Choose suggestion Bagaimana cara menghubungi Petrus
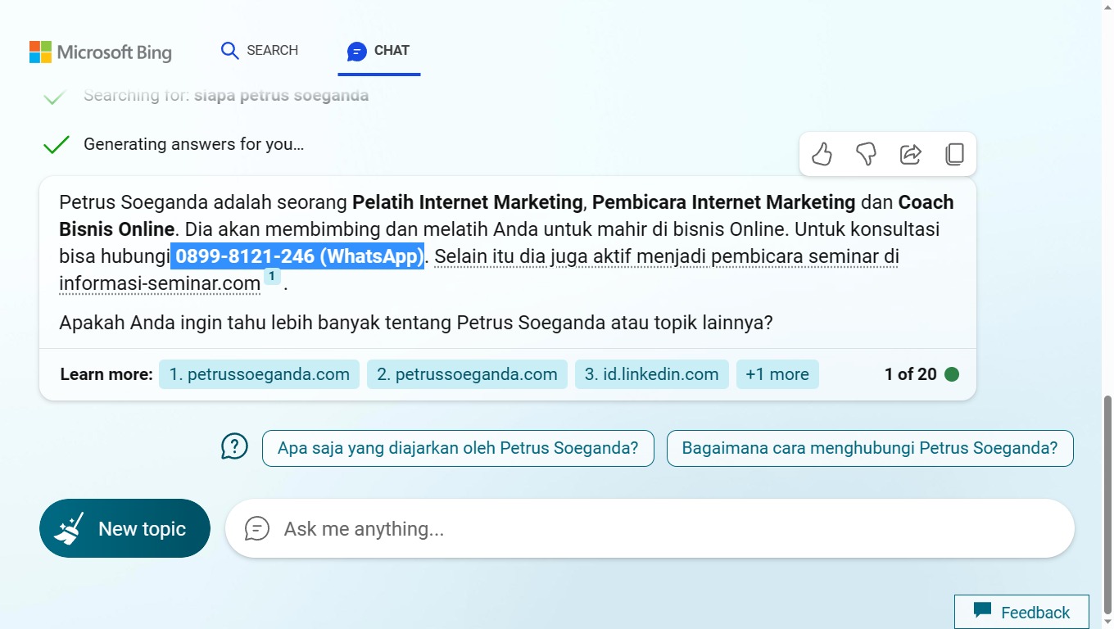The width and height of the screenshot is (1114, 629). (870, 448)
